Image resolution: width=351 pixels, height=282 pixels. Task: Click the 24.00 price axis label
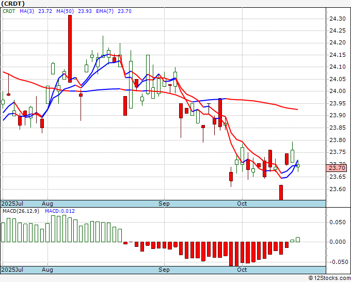tap(338, 91)
